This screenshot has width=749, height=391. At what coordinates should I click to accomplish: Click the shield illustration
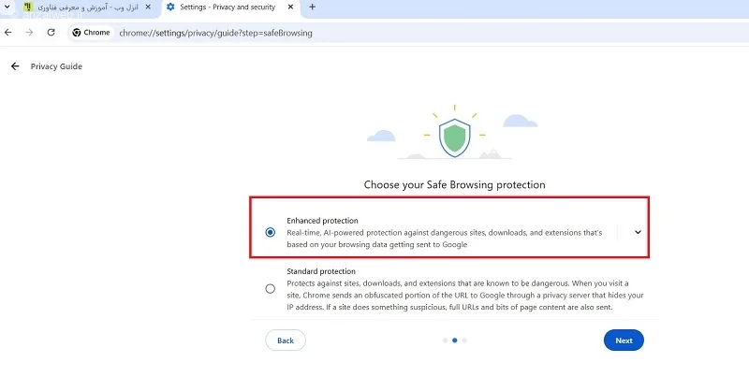(455, 138)
